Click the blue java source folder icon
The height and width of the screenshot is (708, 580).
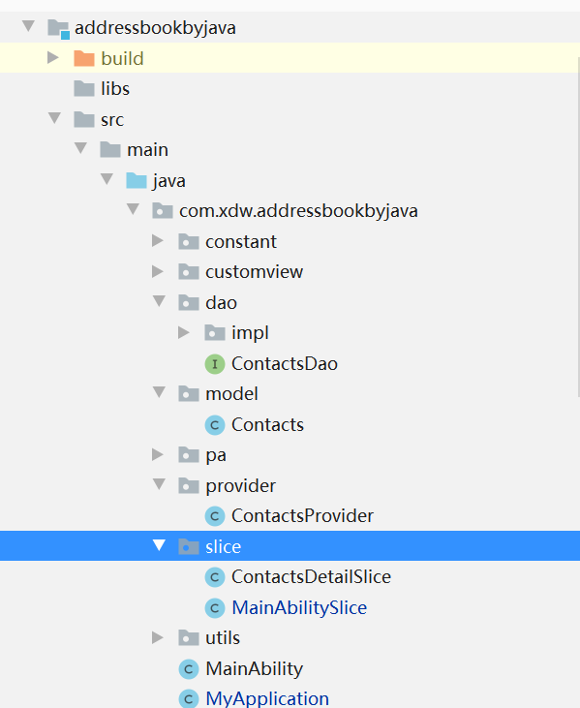click(x=137, y=180)
